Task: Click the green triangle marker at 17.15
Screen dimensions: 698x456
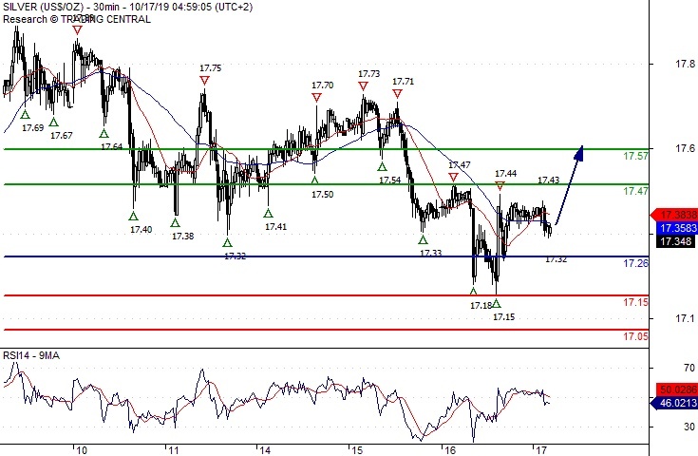Action: pyautogui.click(x=497, y=304)
